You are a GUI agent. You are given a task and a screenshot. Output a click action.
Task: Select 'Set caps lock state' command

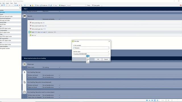pos(11,20)
